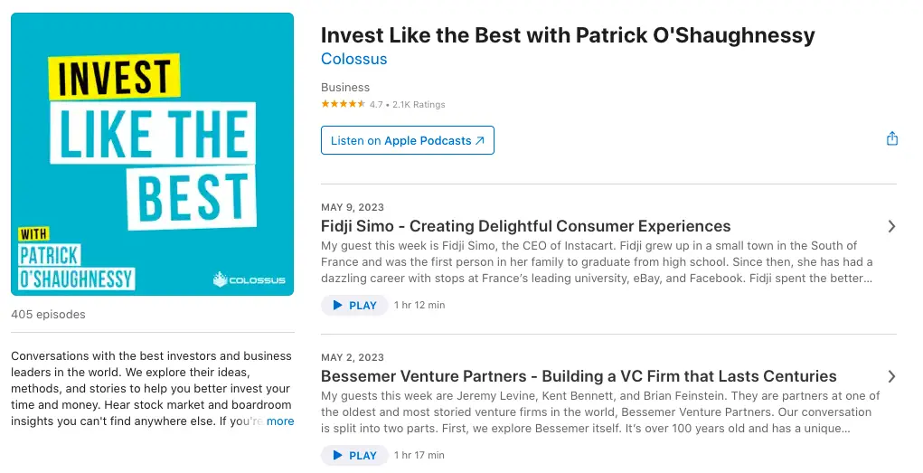Open the Fidji Simo episode via its chevron

[x=891, y=226]
